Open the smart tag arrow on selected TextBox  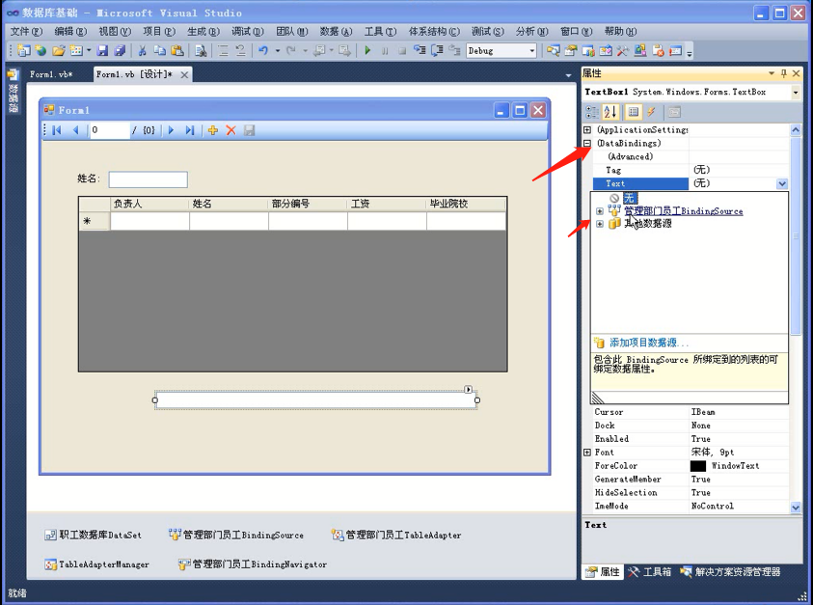pos(468,389)
